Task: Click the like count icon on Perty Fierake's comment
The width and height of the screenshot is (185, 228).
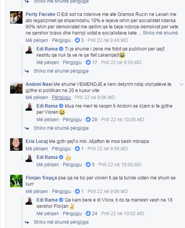Action: tap(77, 40)
